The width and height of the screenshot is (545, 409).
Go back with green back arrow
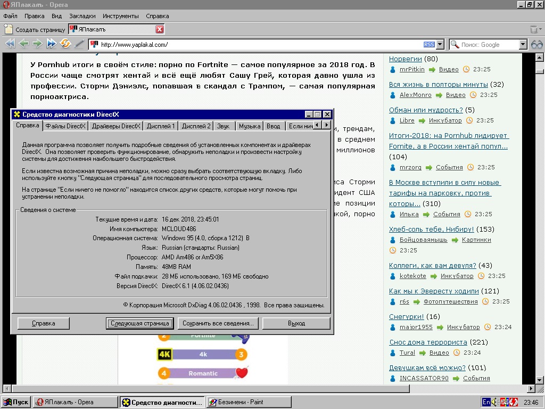tap(23, 44)
